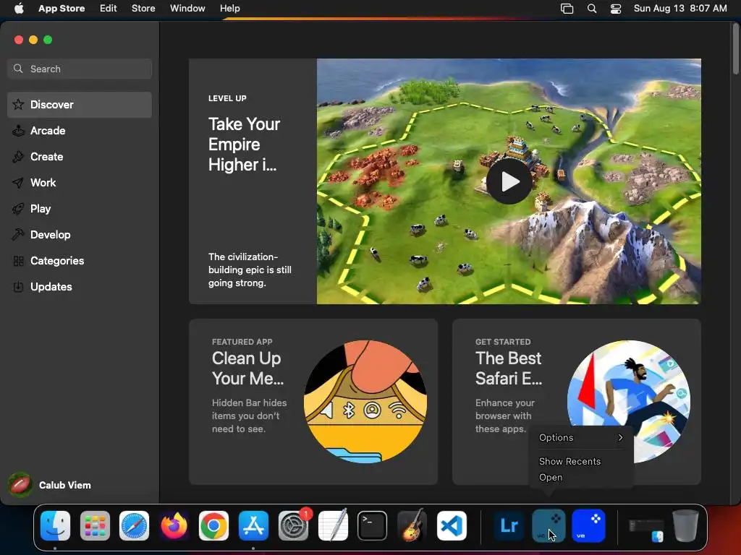This screenshot has height=555, width=741.
Task: Expand the Options submenu arrow
Action: (x=620, y=437)
